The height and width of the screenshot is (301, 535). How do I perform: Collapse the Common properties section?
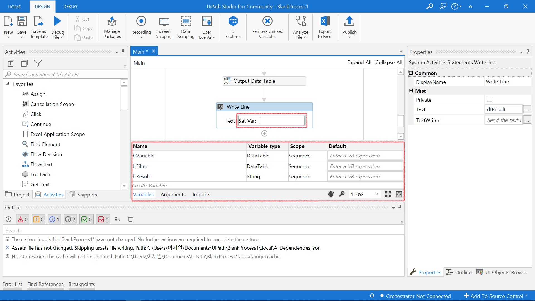coord(411,73)
